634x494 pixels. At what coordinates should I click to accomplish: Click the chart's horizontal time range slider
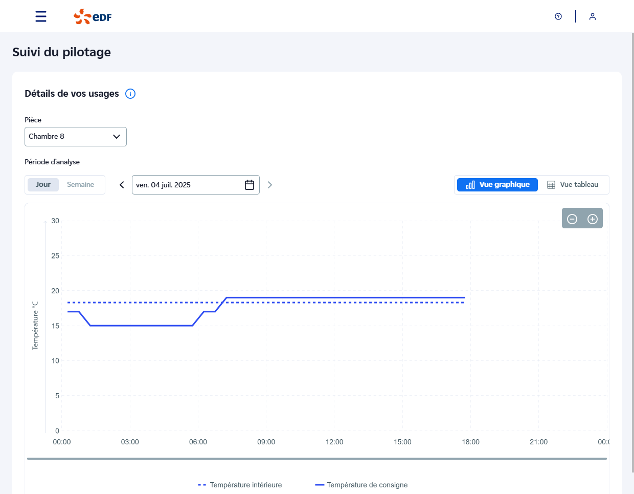point(316,459)
